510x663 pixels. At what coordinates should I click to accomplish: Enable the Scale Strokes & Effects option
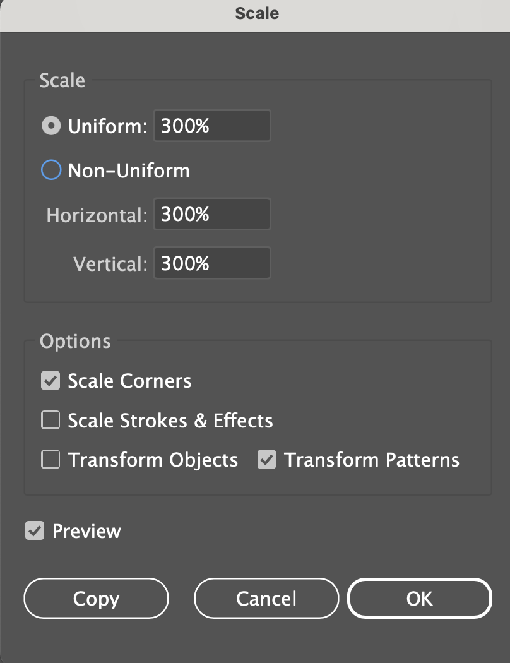point(50,420)
